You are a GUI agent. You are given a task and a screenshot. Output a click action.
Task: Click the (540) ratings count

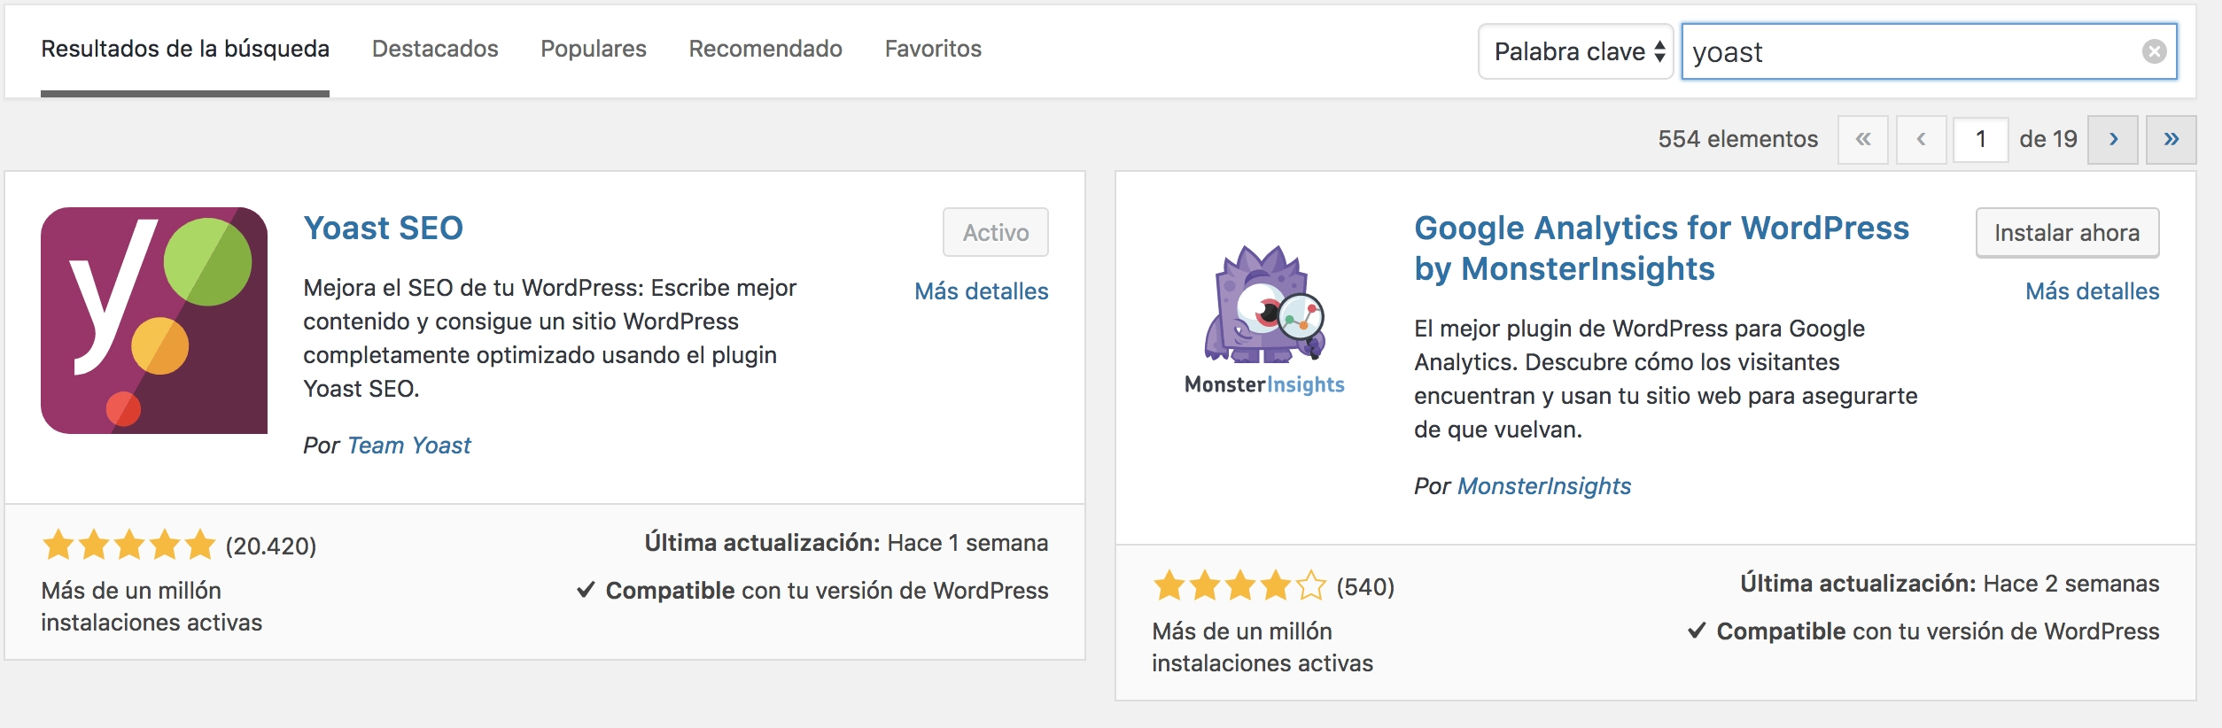1365,587
